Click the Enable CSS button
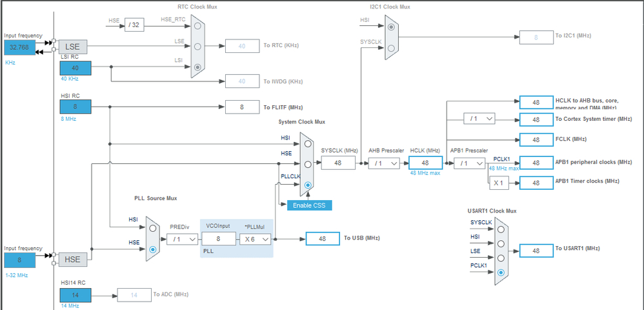 [x=309, y=205]
